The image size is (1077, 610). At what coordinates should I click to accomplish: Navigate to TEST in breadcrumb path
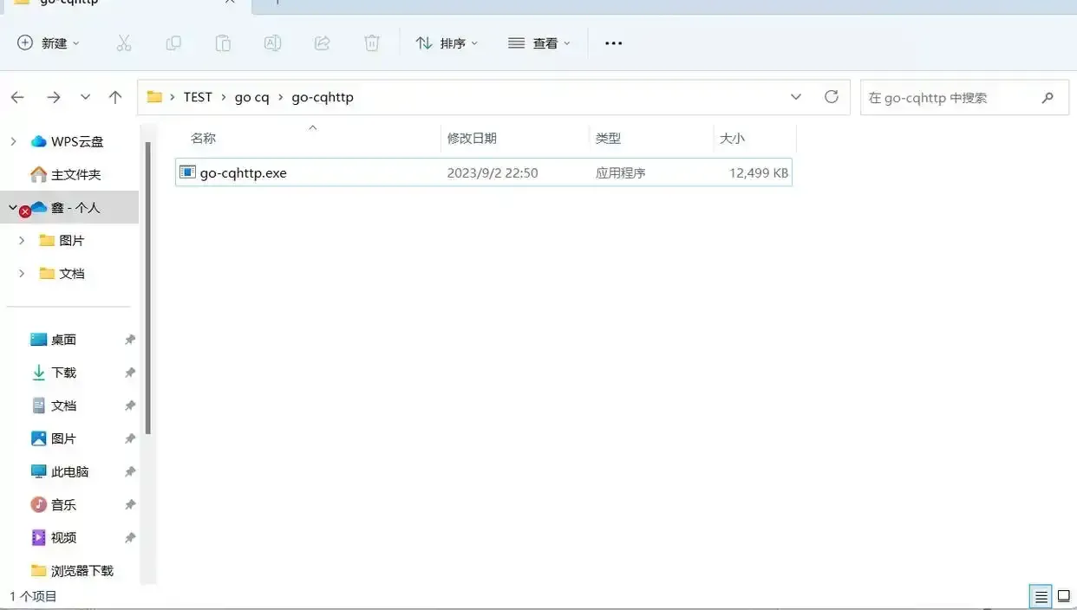tap(198, 97)
